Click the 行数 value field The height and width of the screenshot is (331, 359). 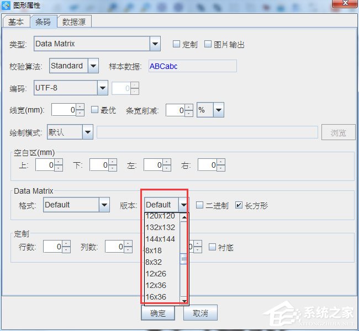tap(52, 247)
